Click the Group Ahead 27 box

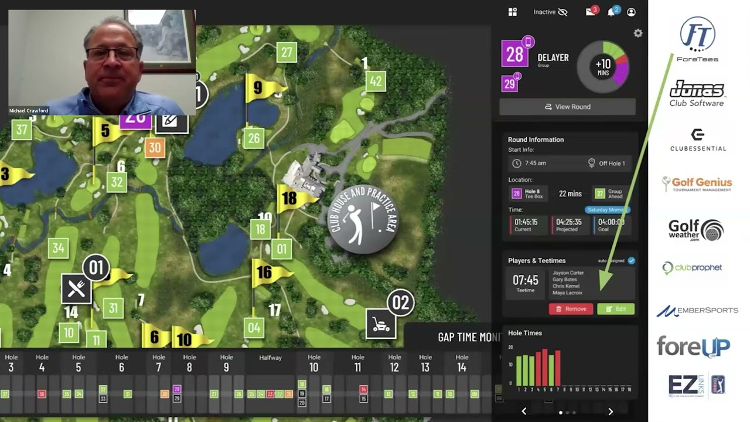[x=611, y=193]
